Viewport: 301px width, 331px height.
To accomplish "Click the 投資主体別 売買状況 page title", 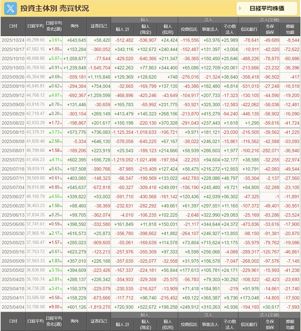I will click(55, 9).
